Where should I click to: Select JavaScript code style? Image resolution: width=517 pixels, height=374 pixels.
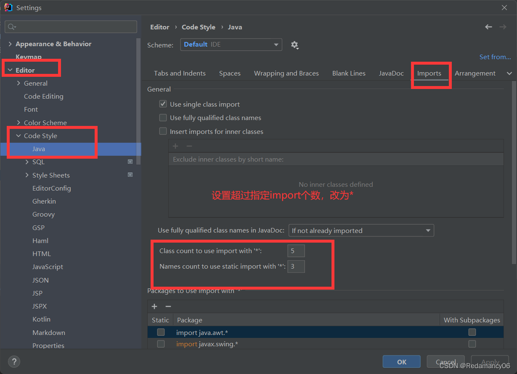click(48, 267)
